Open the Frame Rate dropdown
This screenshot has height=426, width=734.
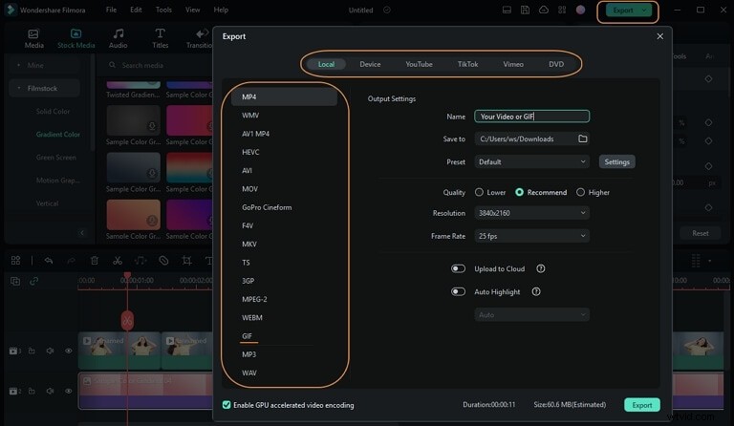point(531,236)
